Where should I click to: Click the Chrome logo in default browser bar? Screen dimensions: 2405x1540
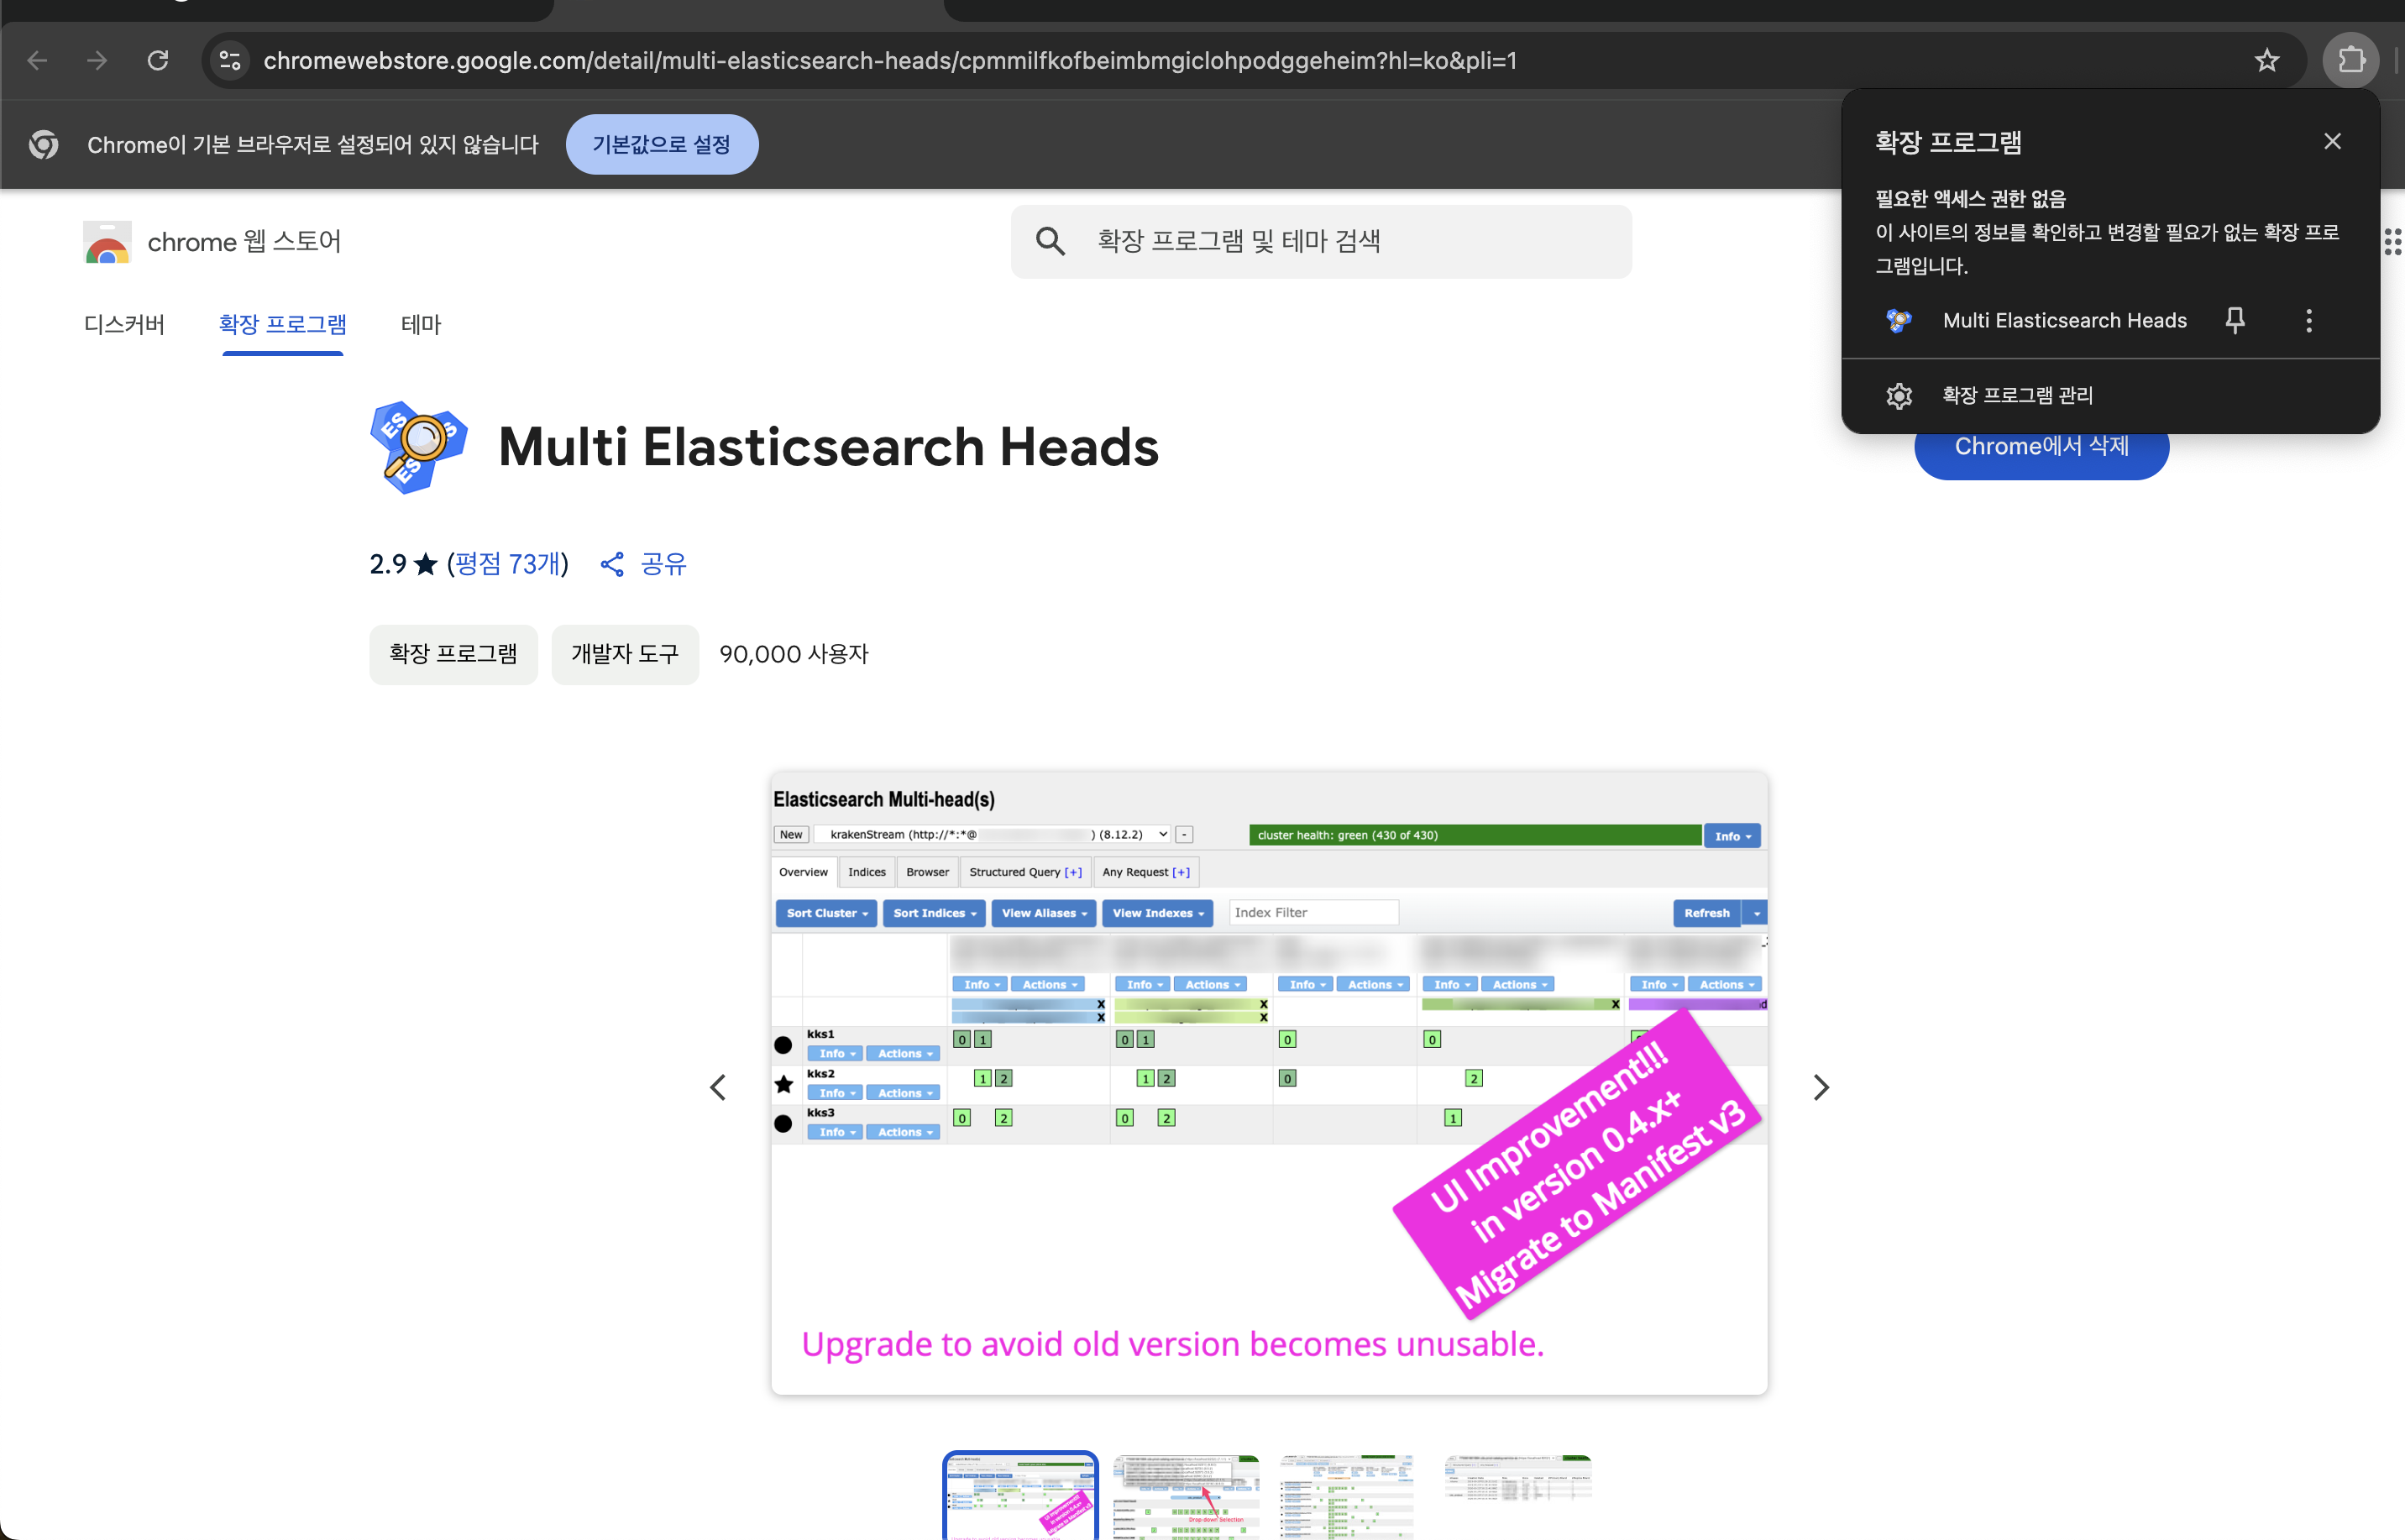[43, 144]
